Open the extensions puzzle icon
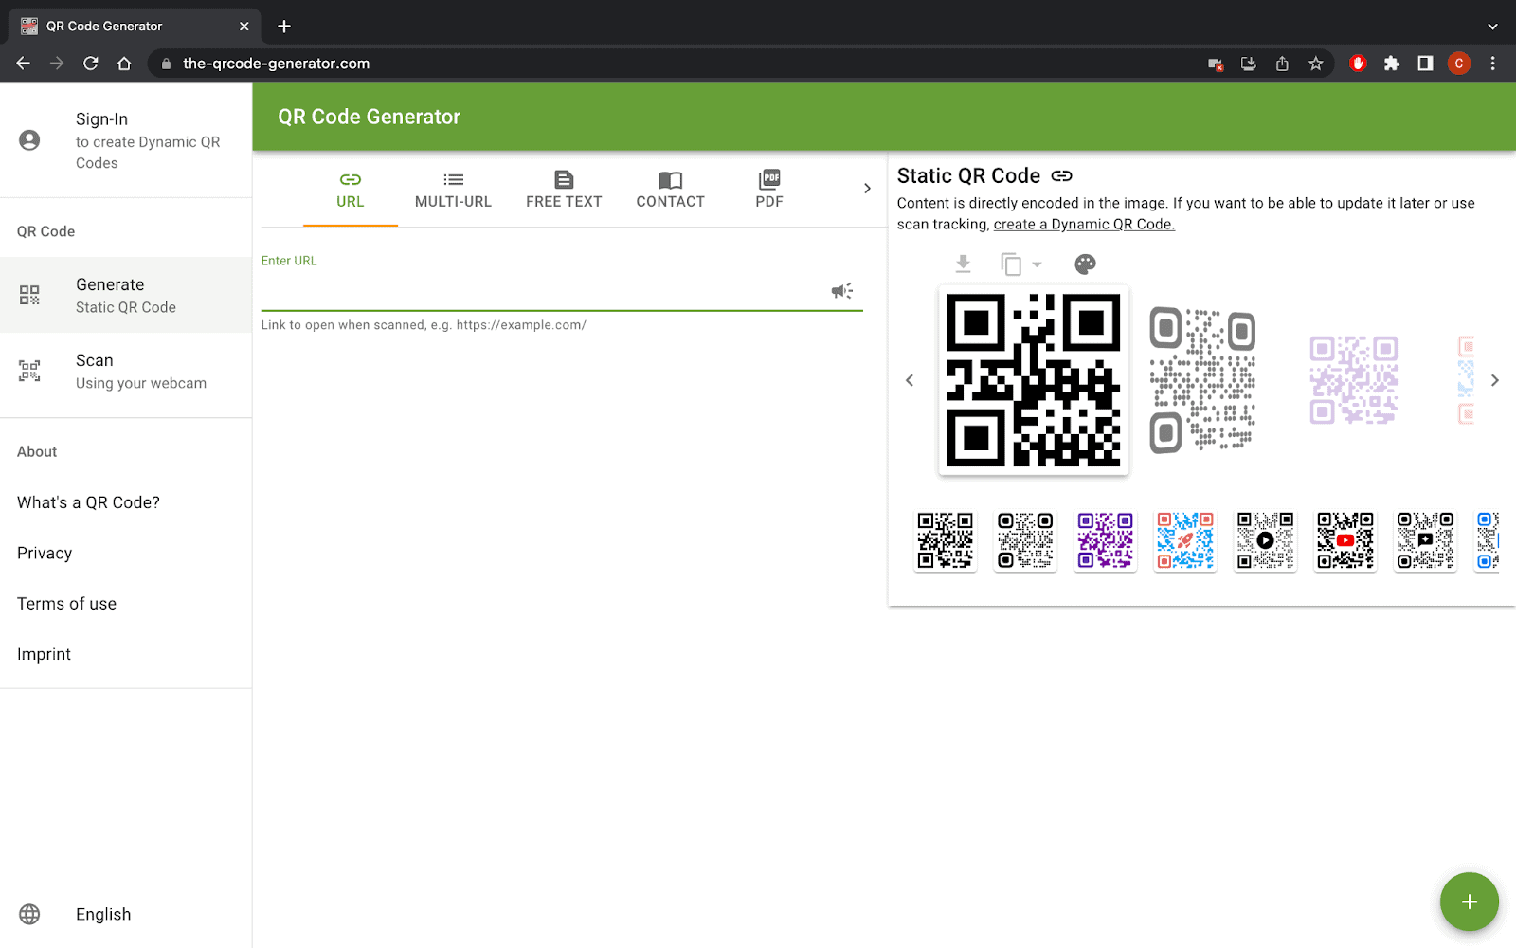This screenshot has width=1516, height=948. 1391,64
